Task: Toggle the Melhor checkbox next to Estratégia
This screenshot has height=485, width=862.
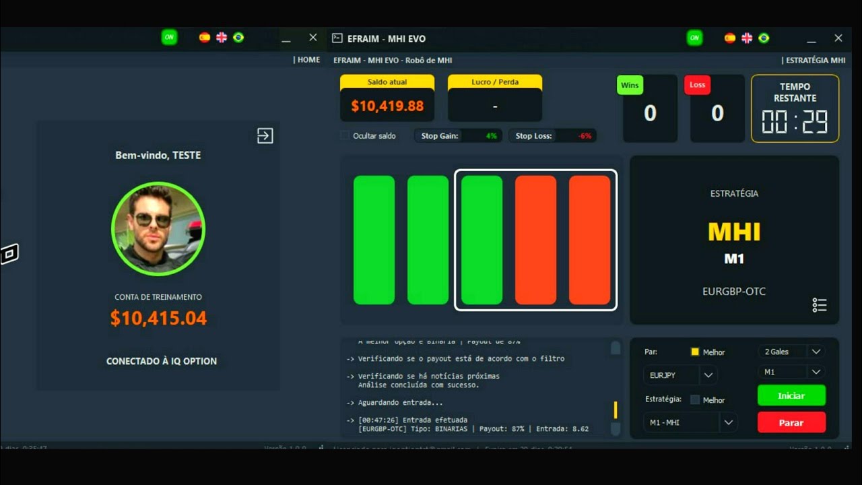Action: coord(695,399)
